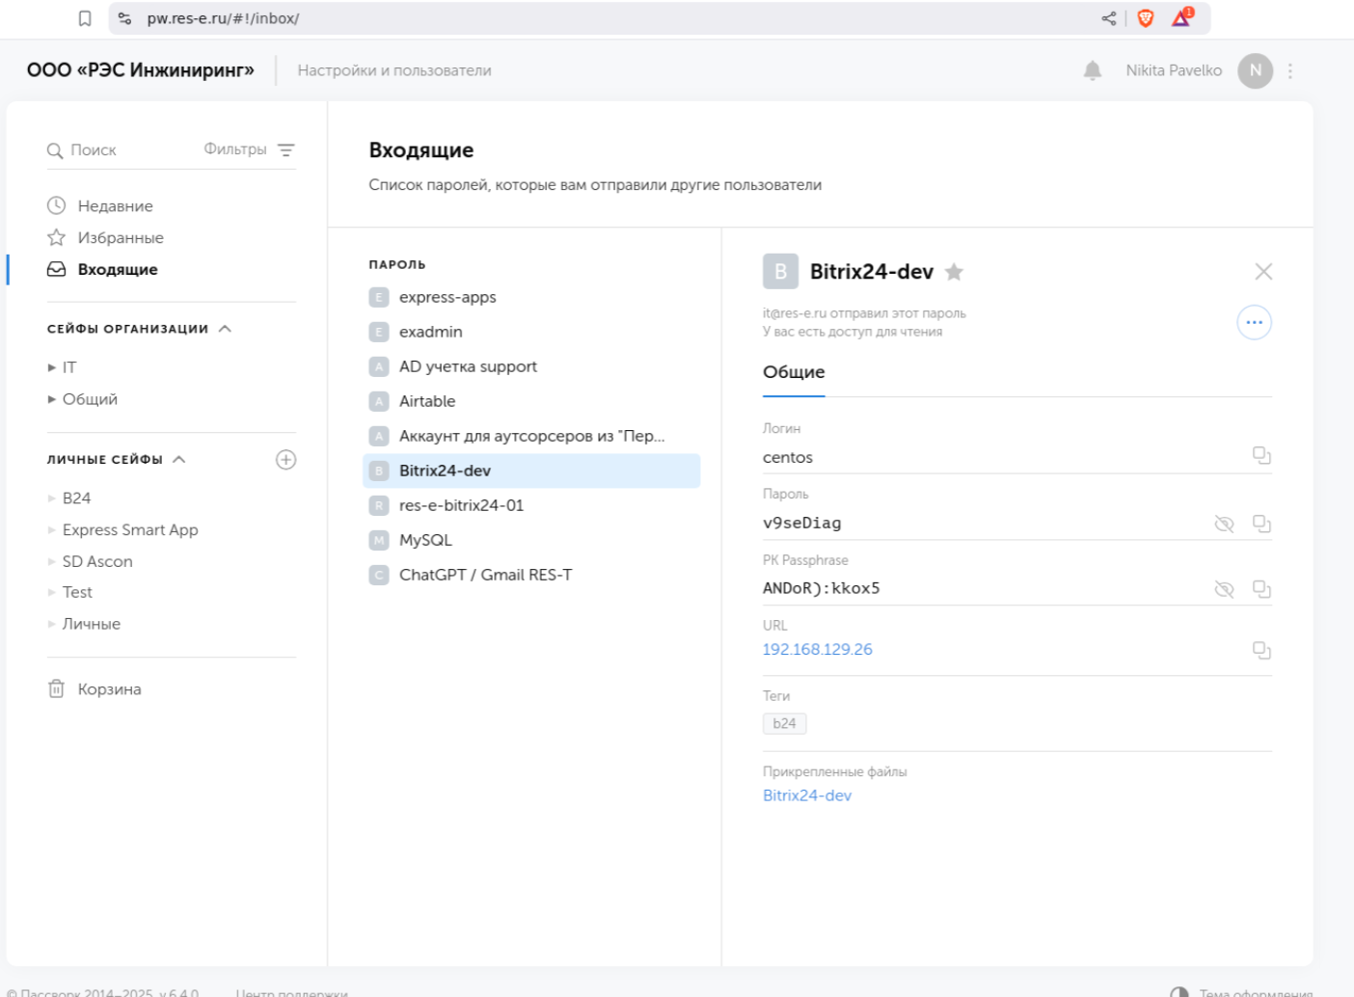1354x997 pixels.
Task: Copy the URL 192.168.129.26
Action: (1260, 651)
